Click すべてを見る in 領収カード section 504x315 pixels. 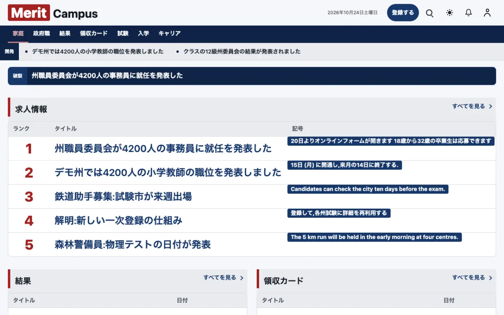[x=469, y=278]
